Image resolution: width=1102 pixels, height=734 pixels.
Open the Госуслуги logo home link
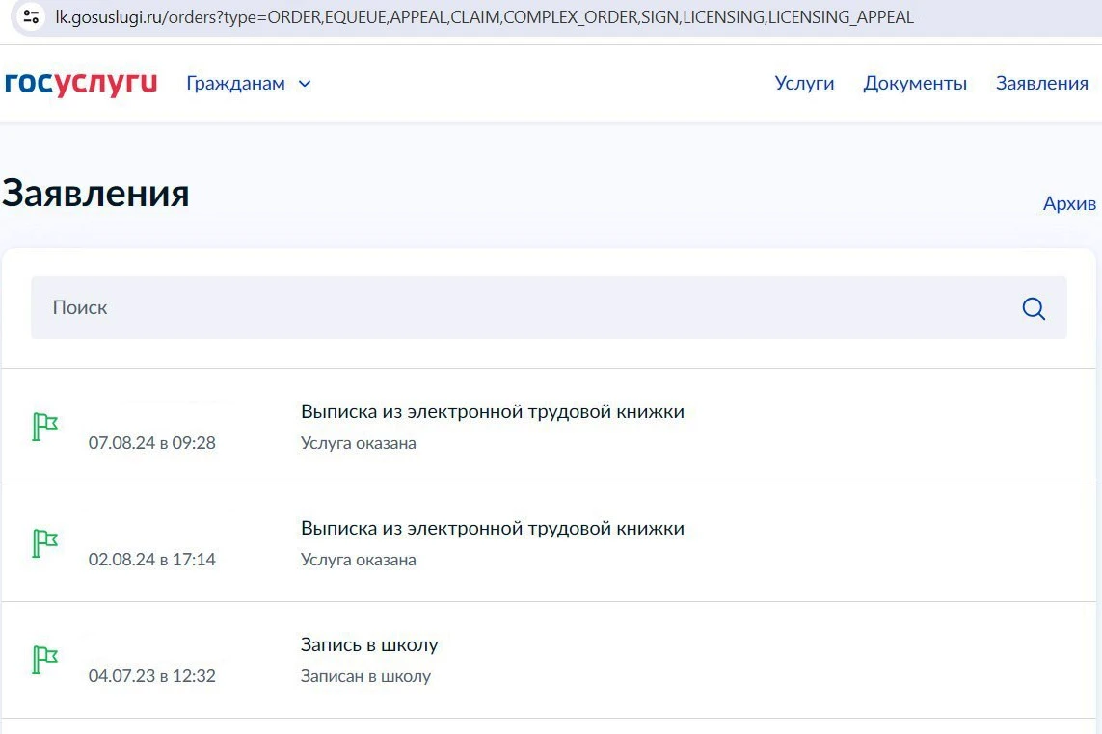[81, 83]
